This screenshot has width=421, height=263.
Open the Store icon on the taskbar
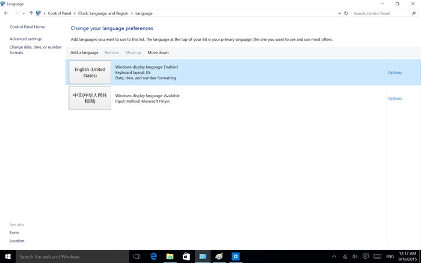click(186, 256)
